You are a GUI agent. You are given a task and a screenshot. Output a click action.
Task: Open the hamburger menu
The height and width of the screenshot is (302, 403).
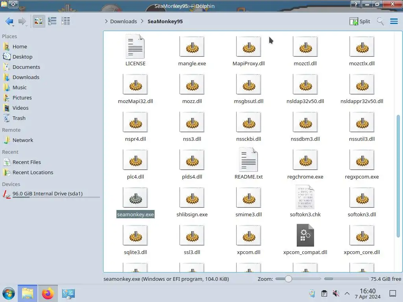tap(394, 21)
